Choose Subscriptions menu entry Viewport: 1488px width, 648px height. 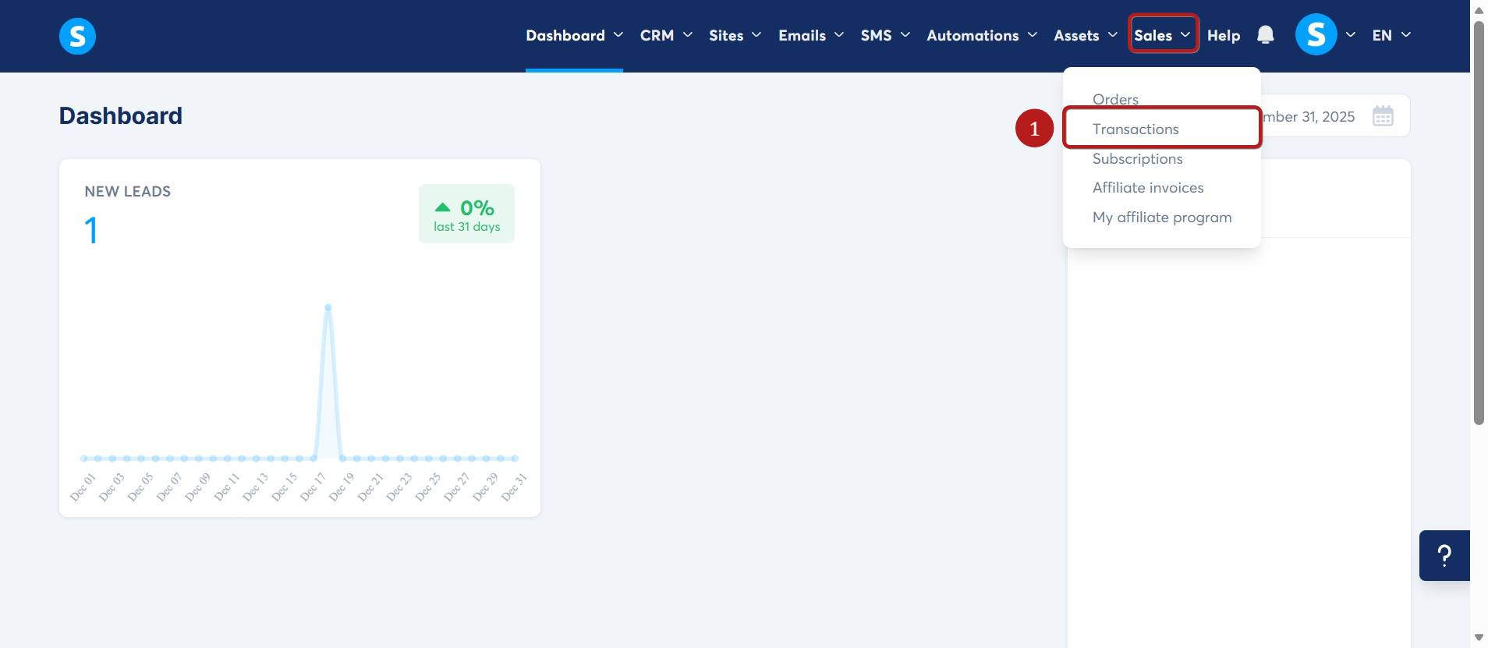tap(1137, 158)
